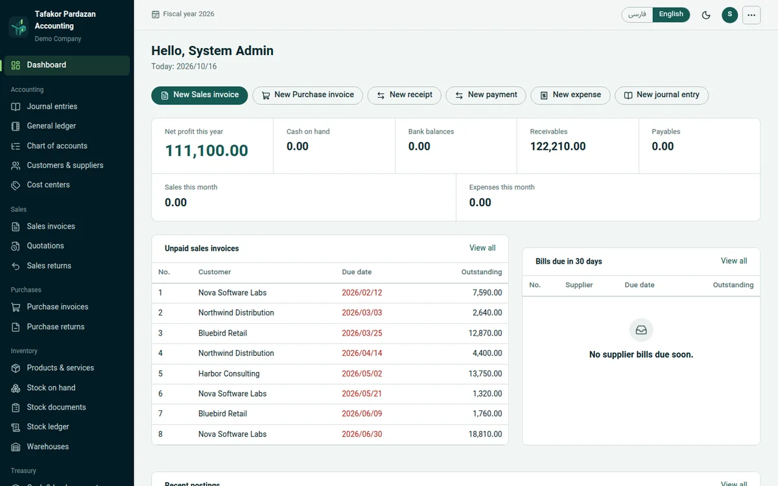This screenshot has width=778, height=486.
Task: Click the Outstanding column header in unpaid invoices
Action: tap(482, 272)
